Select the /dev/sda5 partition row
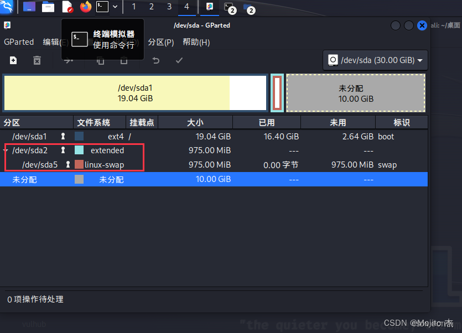The image size is (462, 333). 214,164
